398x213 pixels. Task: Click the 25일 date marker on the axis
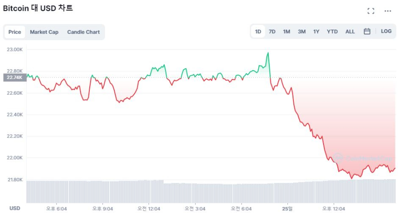(x=287, y=209)
